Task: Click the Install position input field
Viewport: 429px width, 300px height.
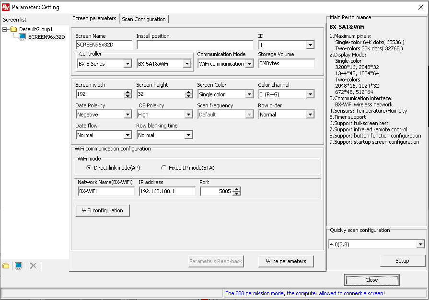Action: [195, 45]
